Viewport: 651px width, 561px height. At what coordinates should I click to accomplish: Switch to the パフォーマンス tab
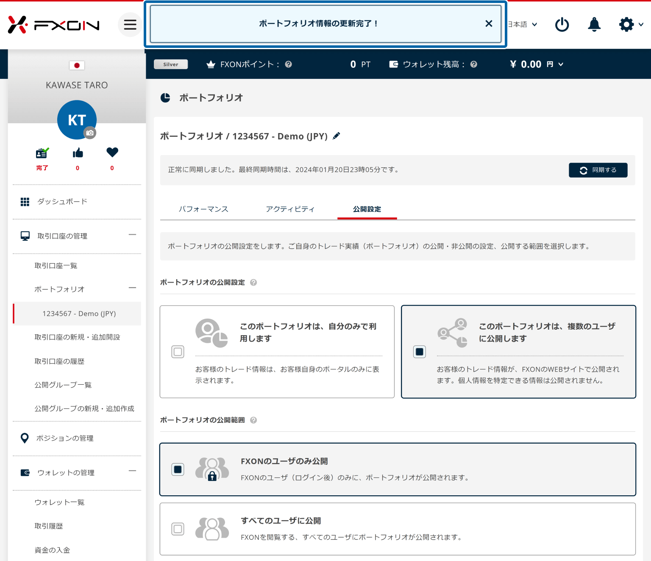pyautogui.click(x=203, y=209)
